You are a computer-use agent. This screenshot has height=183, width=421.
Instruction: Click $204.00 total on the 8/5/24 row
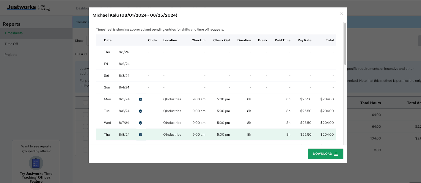click(x=327, y=99)
